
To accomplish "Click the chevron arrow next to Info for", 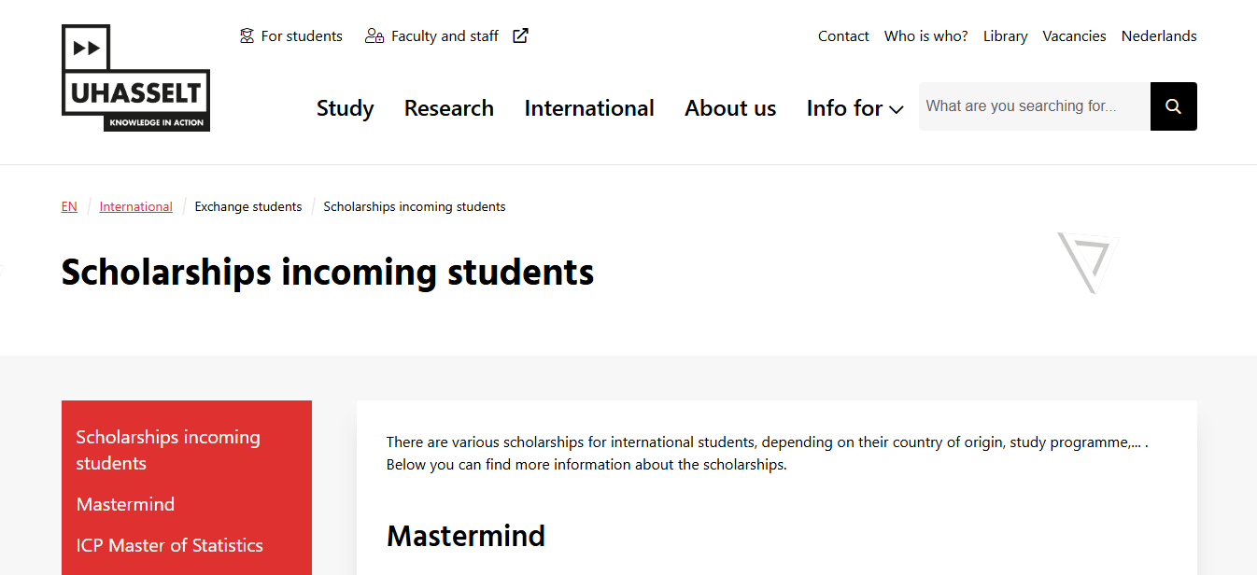I will (x=897, y=110).
